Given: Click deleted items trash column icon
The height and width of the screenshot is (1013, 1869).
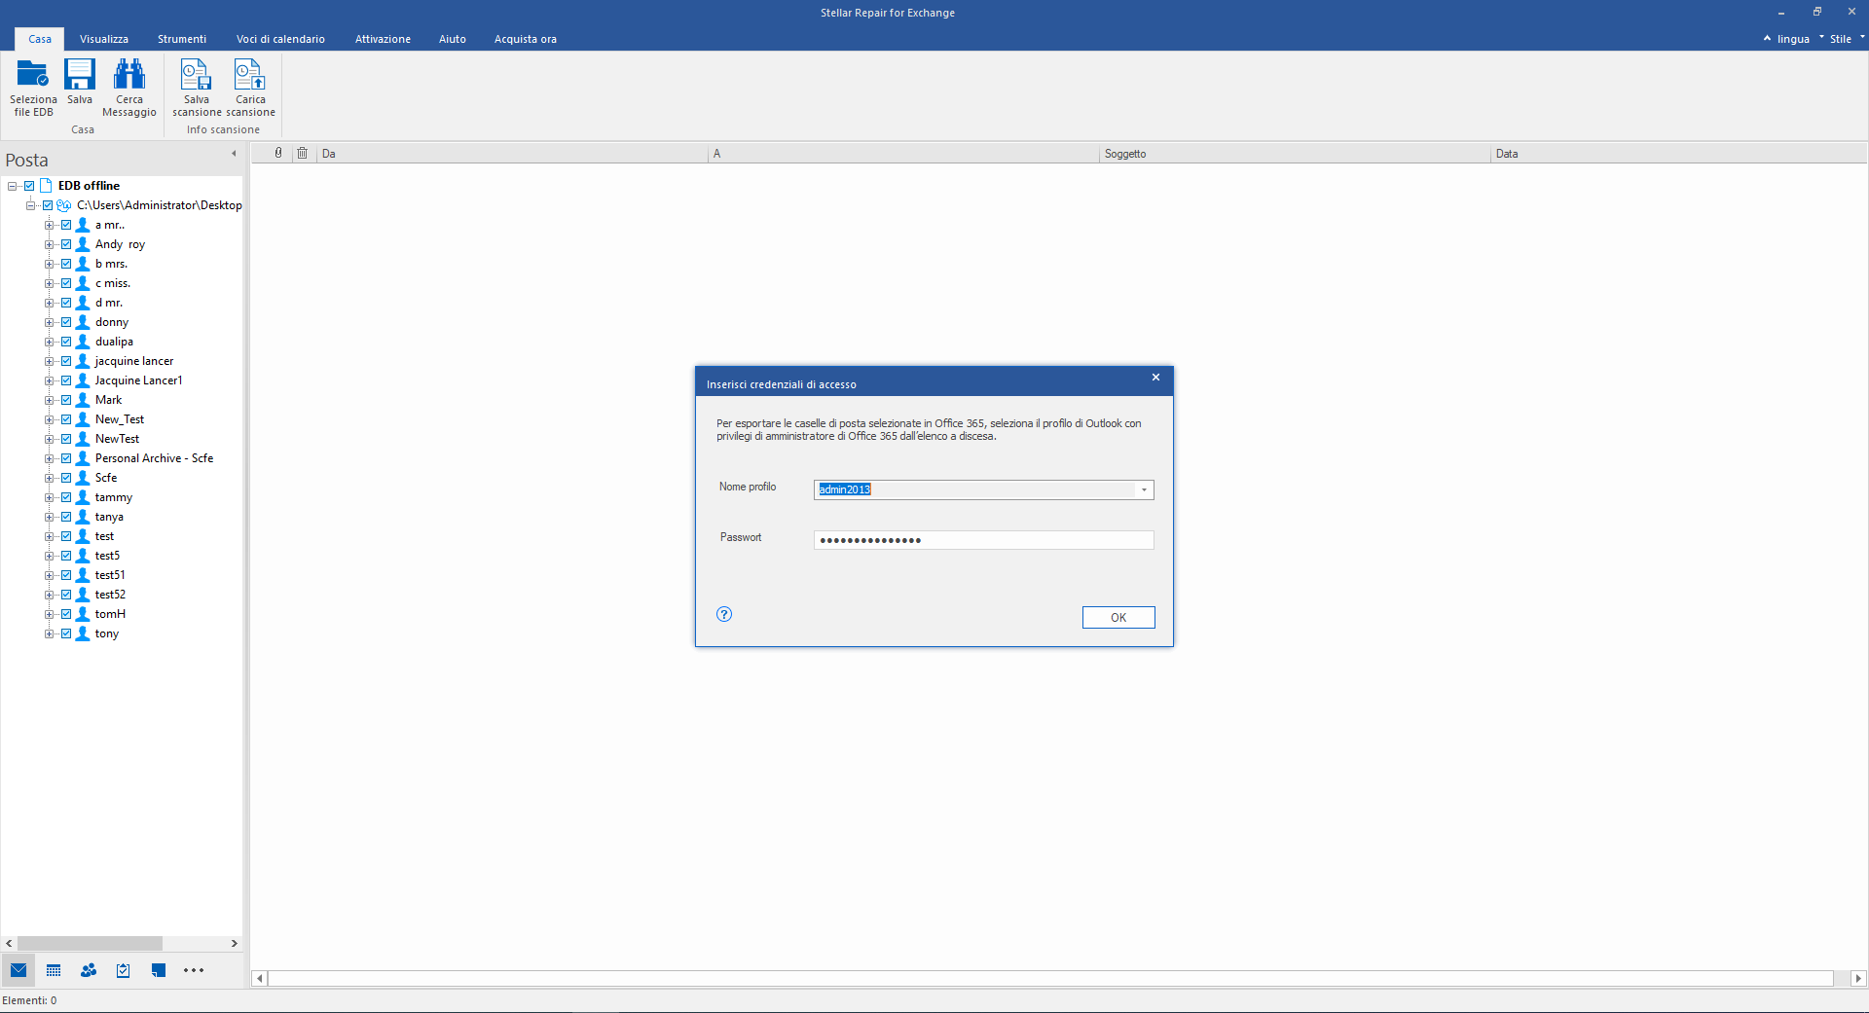Looking at the screenshot, I should click(x=303, y=153).
